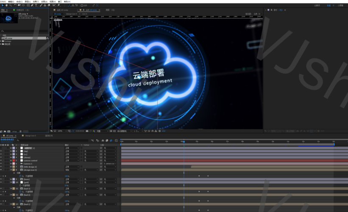Open the 编辑(E) Edit menu
The height and width of the screenshot is (212, 348).
tap(11, 2)
